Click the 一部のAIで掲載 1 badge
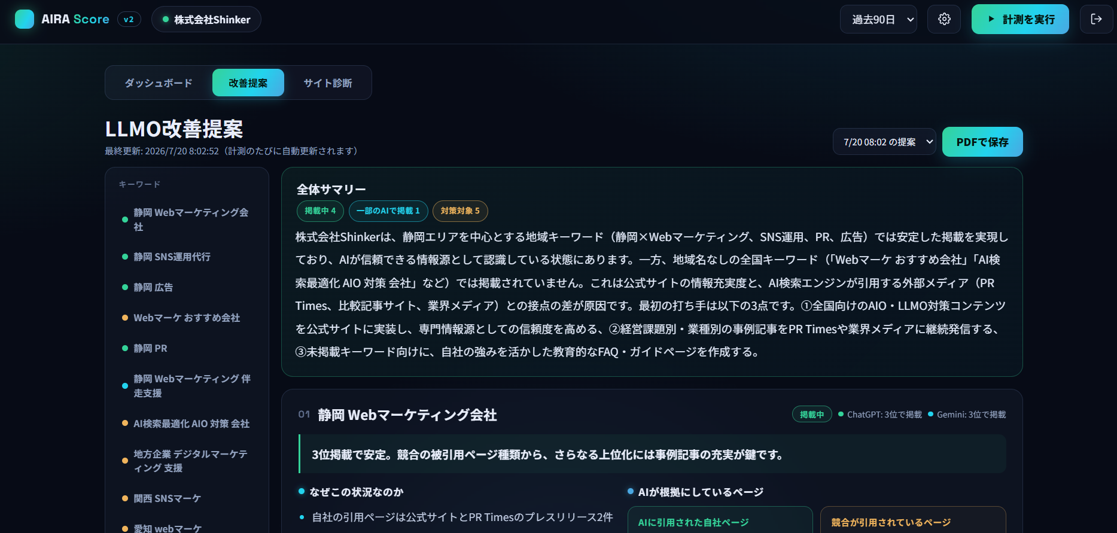Viewport: 1117px width, 533px height. pos(388,211)
